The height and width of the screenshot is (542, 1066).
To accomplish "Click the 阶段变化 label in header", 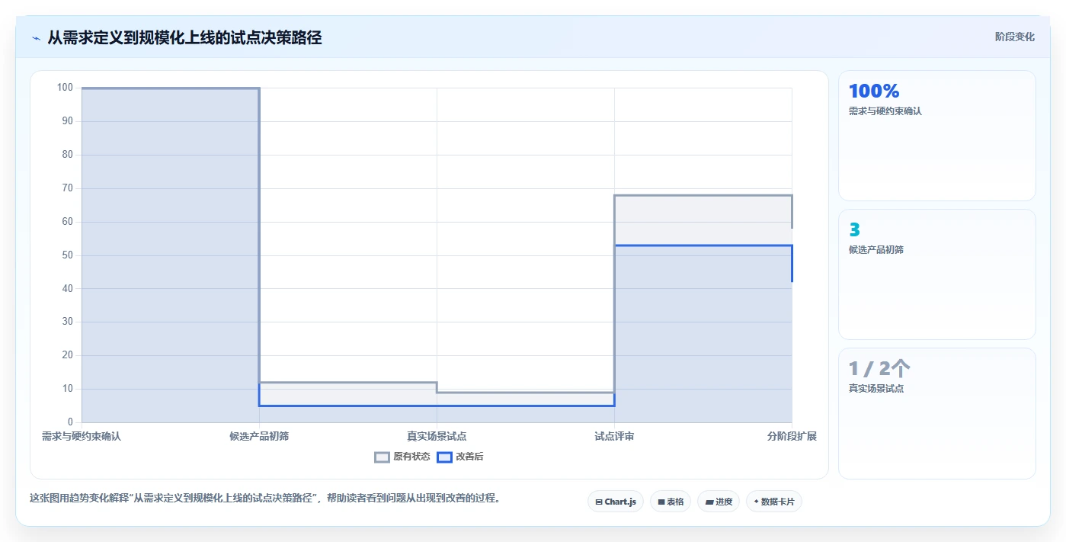I will [1015, 37].
